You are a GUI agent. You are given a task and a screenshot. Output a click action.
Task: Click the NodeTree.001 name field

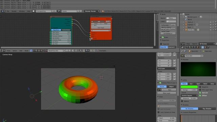tap(55, 50)
